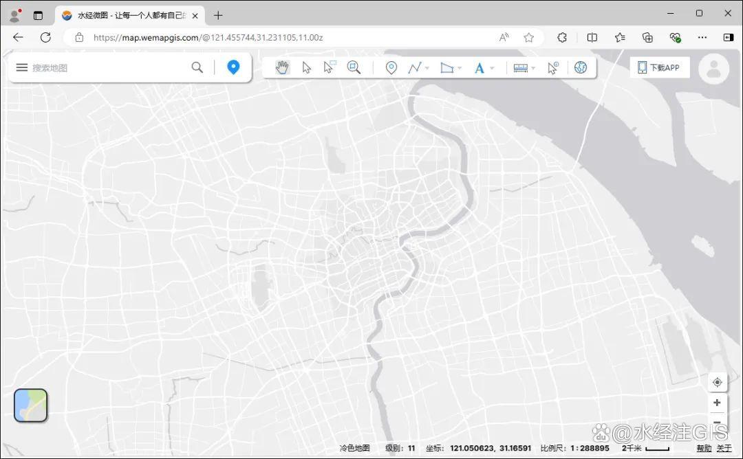Open the 帮助 help link
The image size is (743, 459).
point(704,447)
